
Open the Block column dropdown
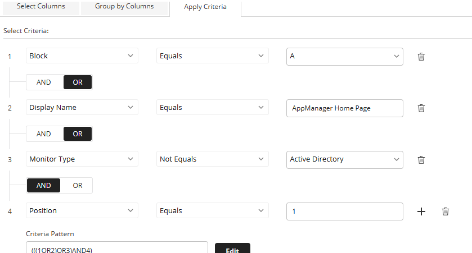click(x=82, y=56)
